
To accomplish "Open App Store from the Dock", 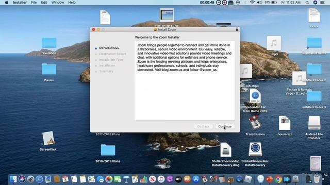I will click(x=196, y=179).
